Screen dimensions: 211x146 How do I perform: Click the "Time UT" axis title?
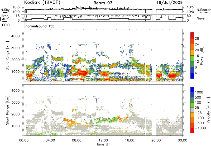[x=103, y=144]
